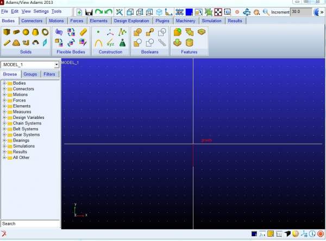
Task: Switch to the Connectors ribbon tab
Action: pos(32,21)
